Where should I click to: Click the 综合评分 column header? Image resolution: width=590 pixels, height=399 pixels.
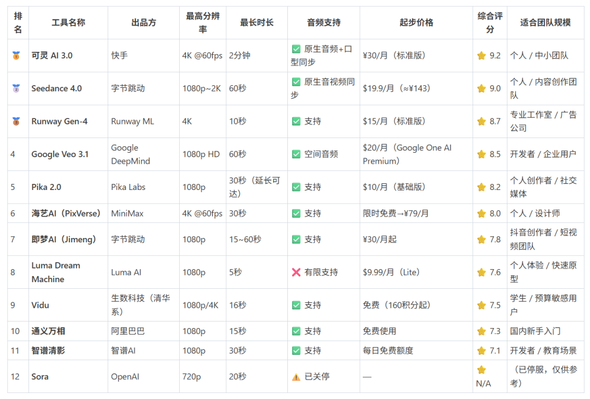tap(489, 22)
